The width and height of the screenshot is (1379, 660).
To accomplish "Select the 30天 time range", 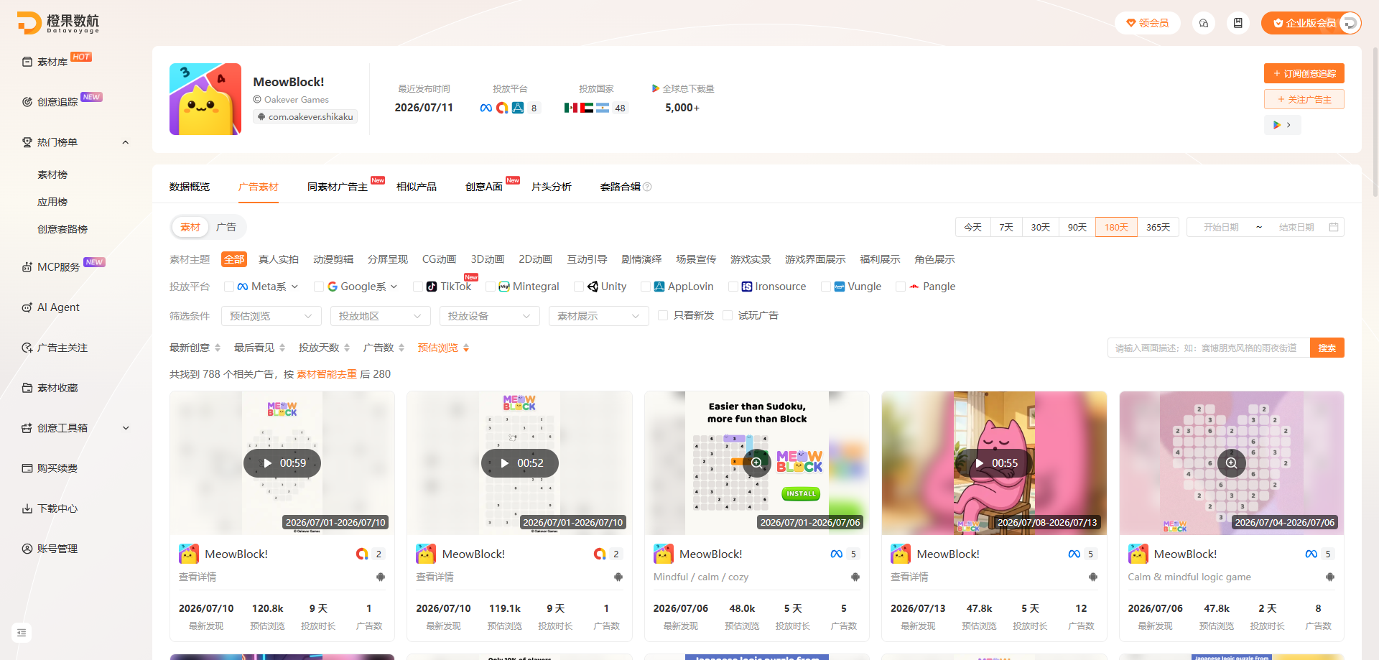I will coord(1041,227).
